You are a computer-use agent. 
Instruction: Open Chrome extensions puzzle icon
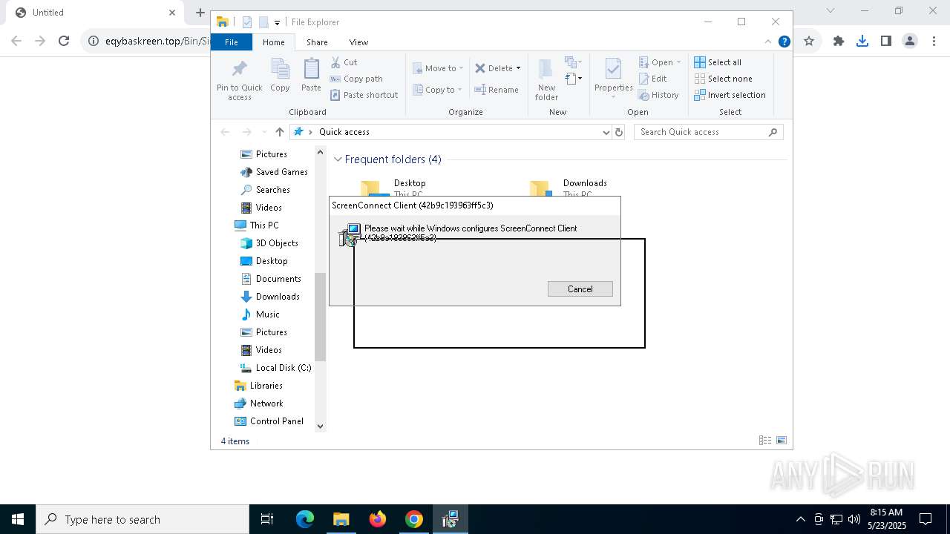click(839, 42)
